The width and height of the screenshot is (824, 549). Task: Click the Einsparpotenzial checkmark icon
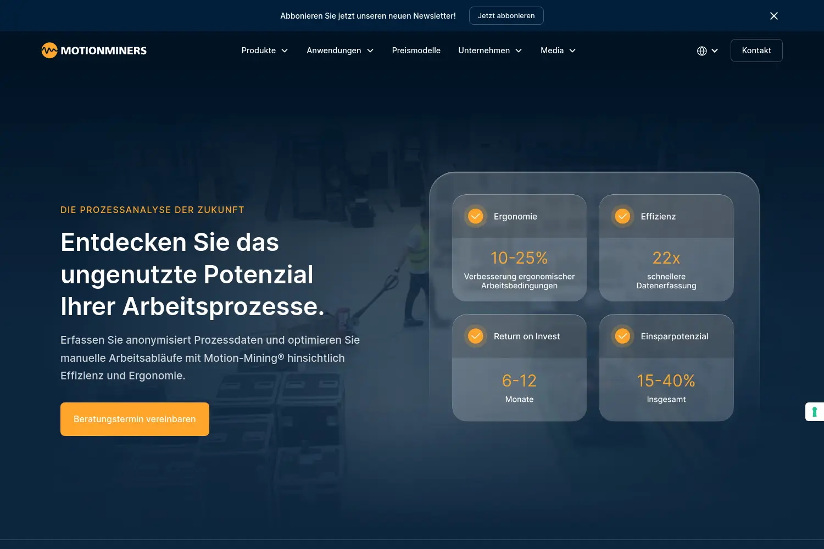622,336
